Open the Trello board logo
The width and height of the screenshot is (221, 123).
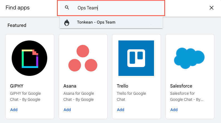coord(136,58)
